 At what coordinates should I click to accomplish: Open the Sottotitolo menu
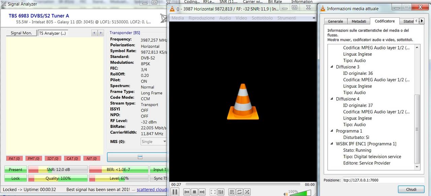click(x=262, y=18)
